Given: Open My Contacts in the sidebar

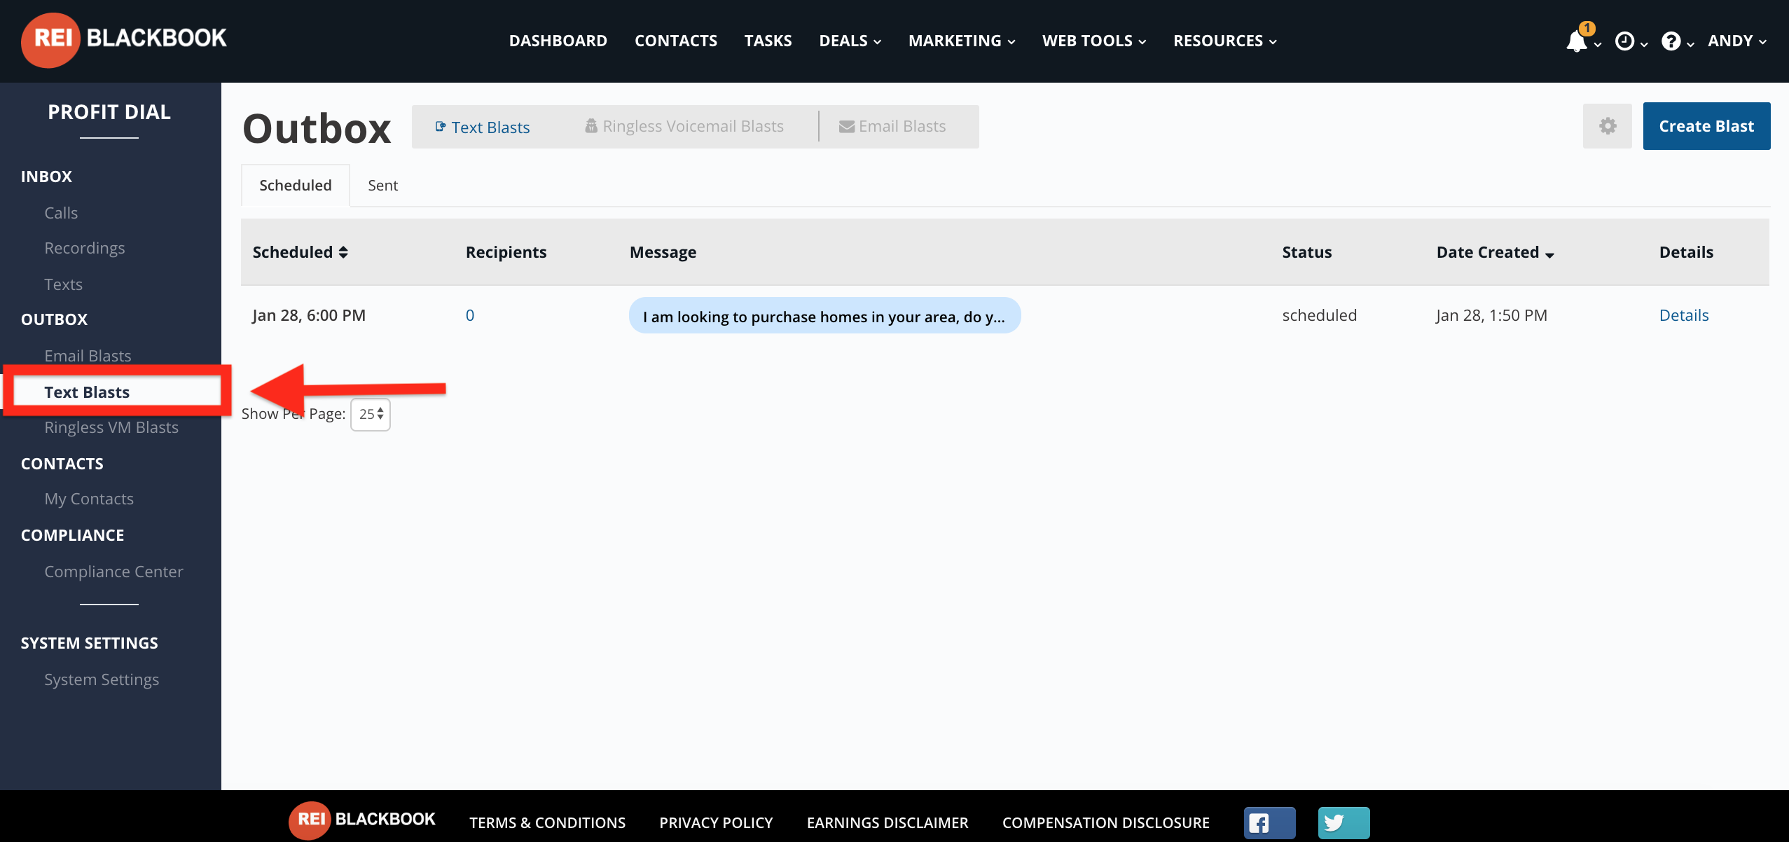Looking at the screenshot, I should 89,499.
